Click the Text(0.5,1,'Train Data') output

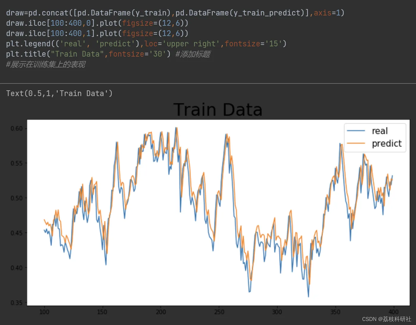click(x=59, y=93)
